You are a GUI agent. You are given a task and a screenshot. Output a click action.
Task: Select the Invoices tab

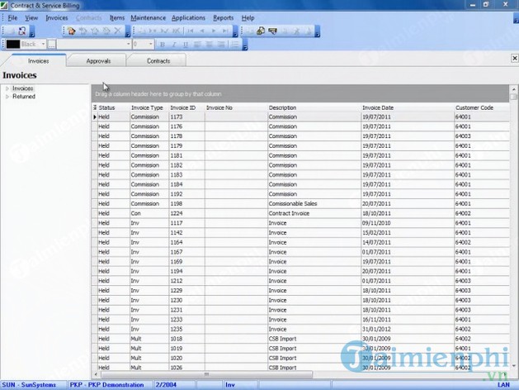click(x=38, y=61)
